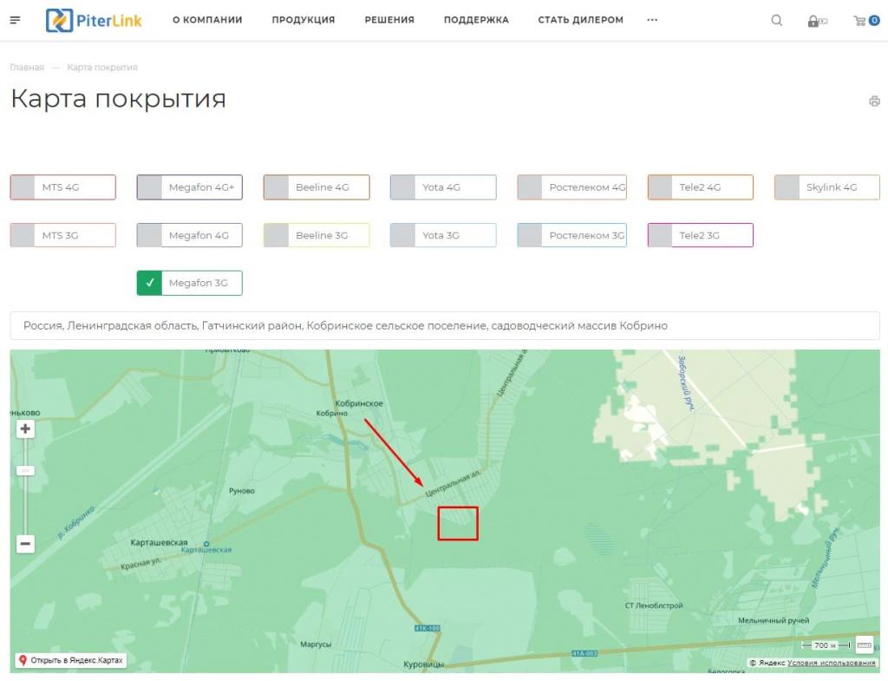
Task: Enable Skylink 4G coverage layer
Action: tap(827, 187)
